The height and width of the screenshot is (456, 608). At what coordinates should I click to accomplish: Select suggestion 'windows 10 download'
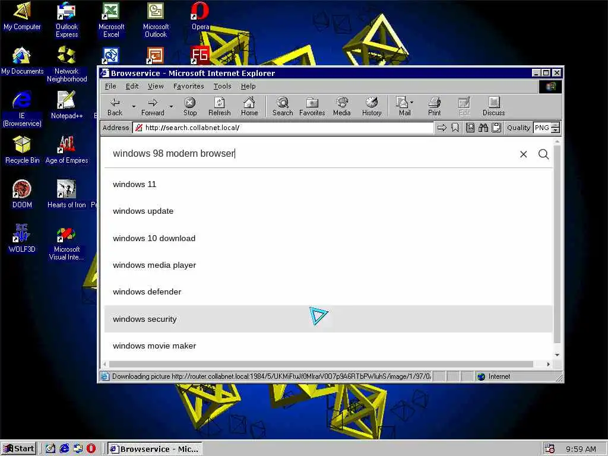pos(328,238)
